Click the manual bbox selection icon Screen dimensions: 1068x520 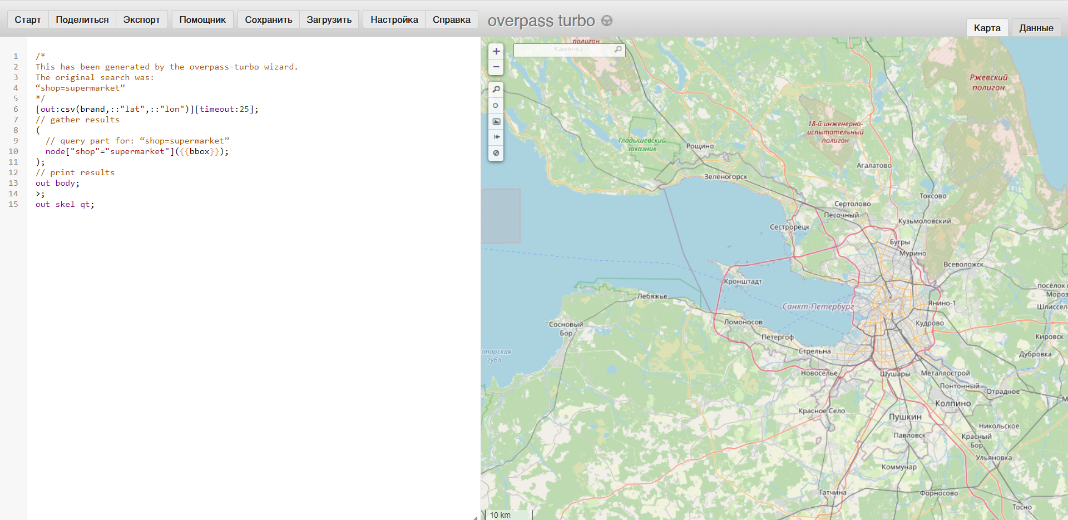point(496,121)
